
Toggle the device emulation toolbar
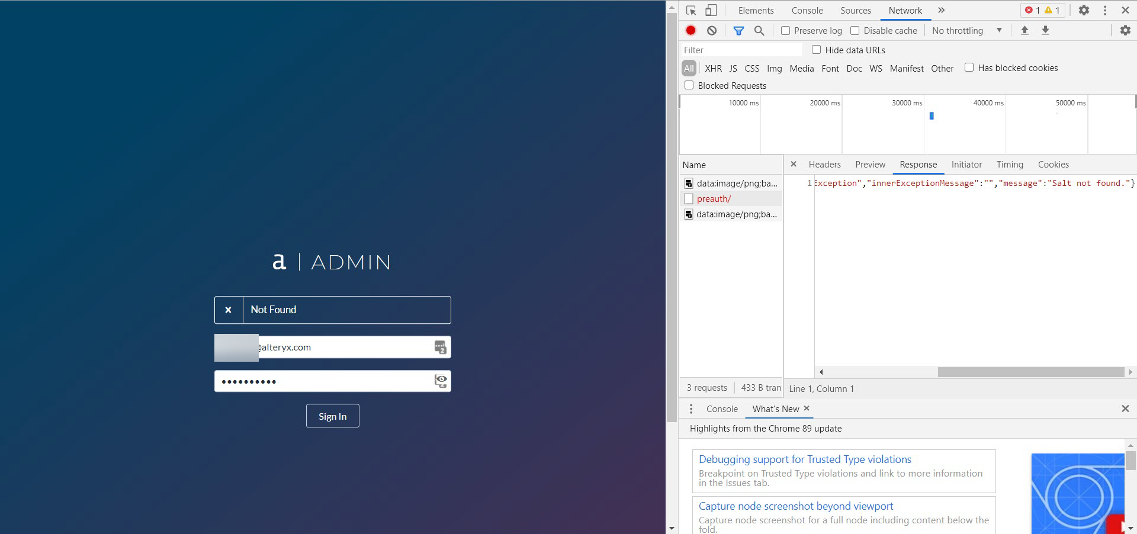pos(711,10)
